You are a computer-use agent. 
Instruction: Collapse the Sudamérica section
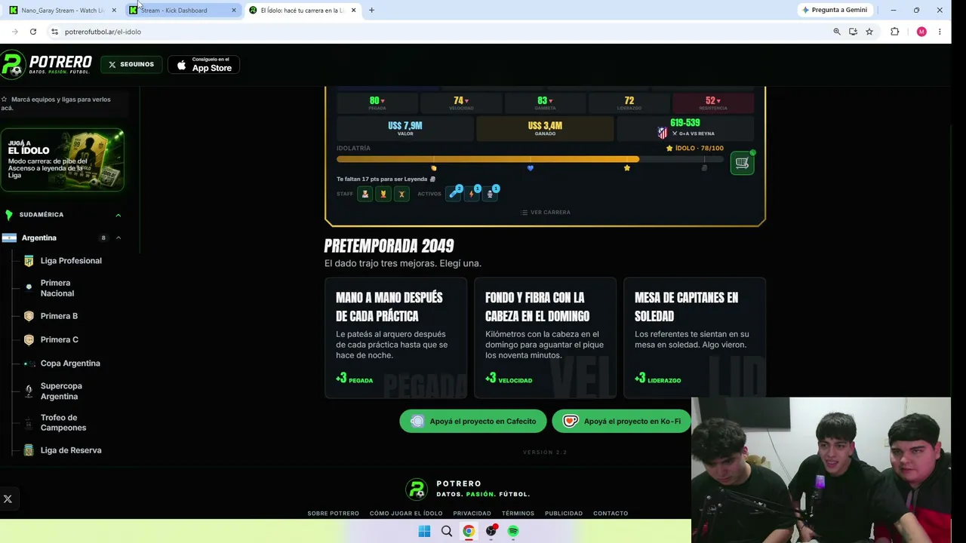click(118, 215)
